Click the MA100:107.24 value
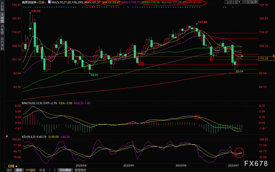Image resolution: width=275 pixels, height=172 pixels. (171, 2)
